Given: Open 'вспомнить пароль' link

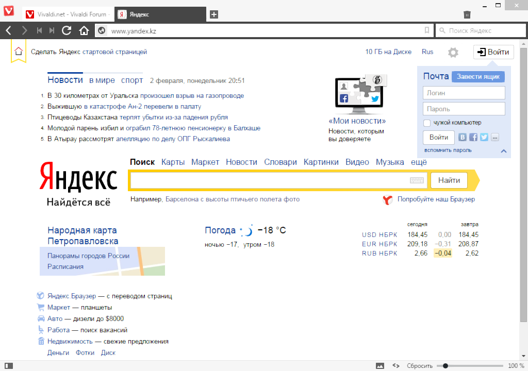Looking at the screenshot, I should click(x=448, y=150).
